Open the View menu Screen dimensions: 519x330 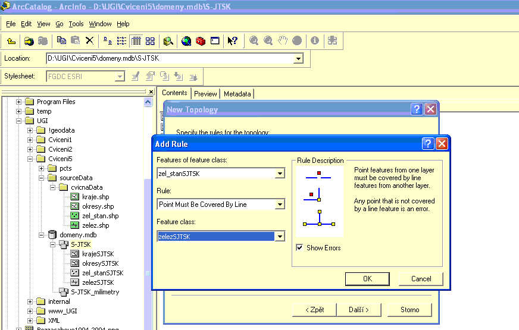[43, 24]
